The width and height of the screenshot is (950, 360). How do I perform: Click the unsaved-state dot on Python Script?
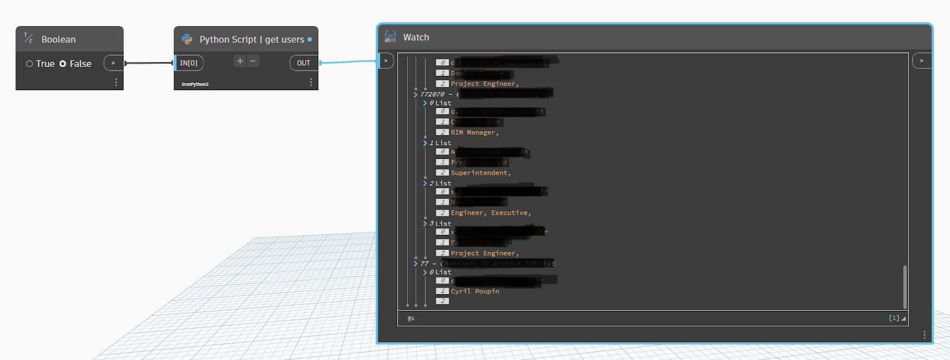pyautogui.click(x=309, y=40)
